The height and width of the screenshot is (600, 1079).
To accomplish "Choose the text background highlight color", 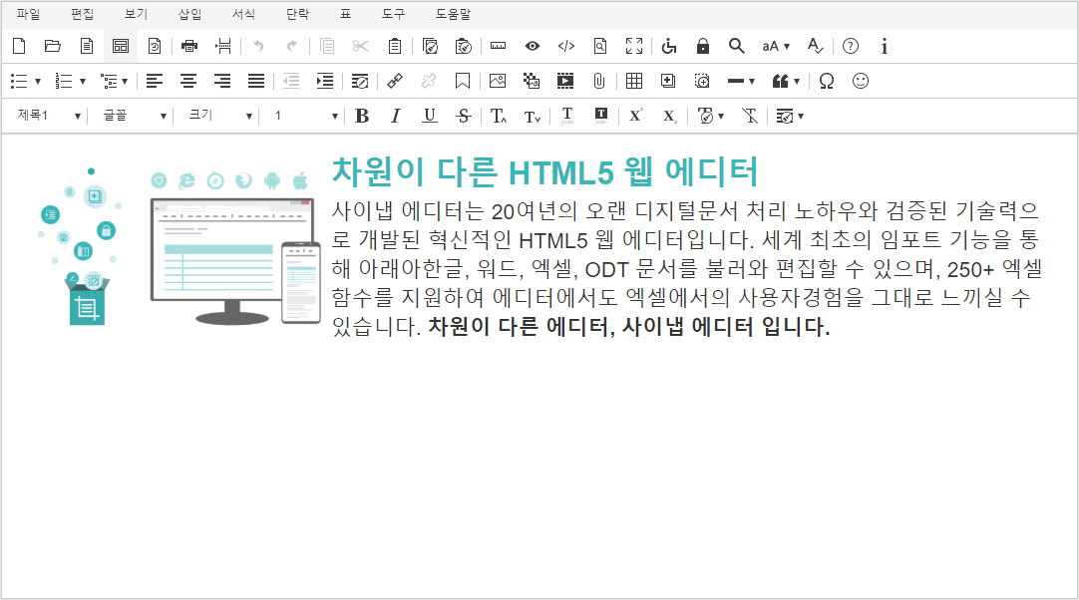I will [x=600, y=116].
